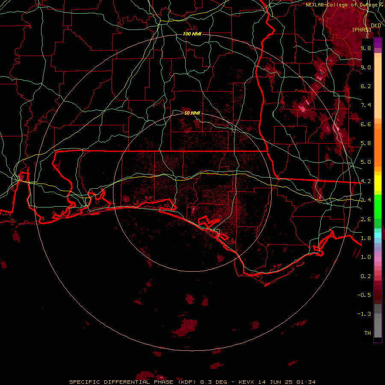Click the 8.2 scale value
This screenshot has width=385, height=385.
pyautogui.click(x=366, y=86)
